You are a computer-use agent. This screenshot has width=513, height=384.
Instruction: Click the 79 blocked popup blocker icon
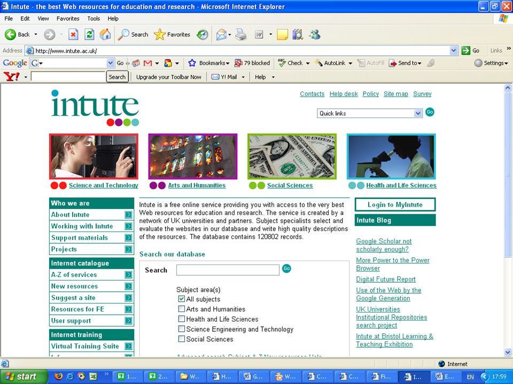238,63
